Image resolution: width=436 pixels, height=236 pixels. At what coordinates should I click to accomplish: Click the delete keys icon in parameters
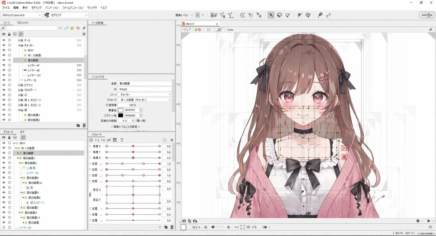(x=109, y=140)
